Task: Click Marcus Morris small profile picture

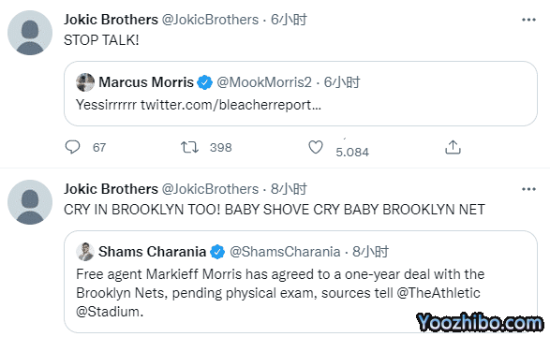Action: point(85,82)
